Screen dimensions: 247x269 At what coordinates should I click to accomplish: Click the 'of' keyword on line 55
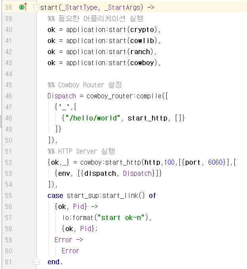[x=152, y=196]
